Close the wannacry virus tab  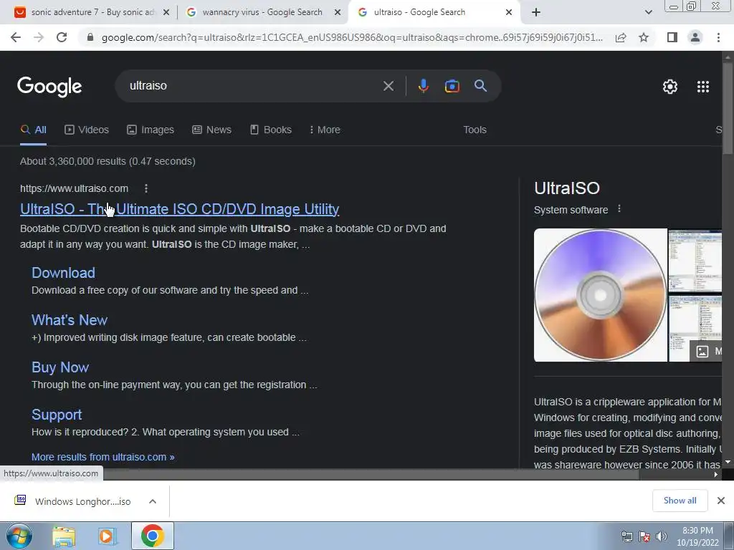pyautogui.click(x=338, y=13)
